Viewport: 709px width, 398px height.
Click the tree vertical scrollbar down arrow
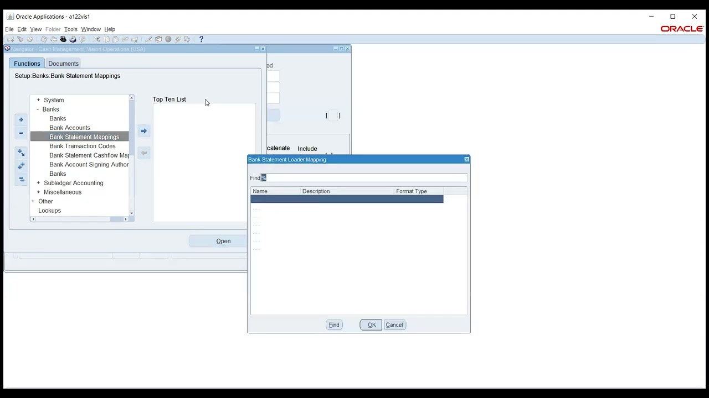point(131,213)
